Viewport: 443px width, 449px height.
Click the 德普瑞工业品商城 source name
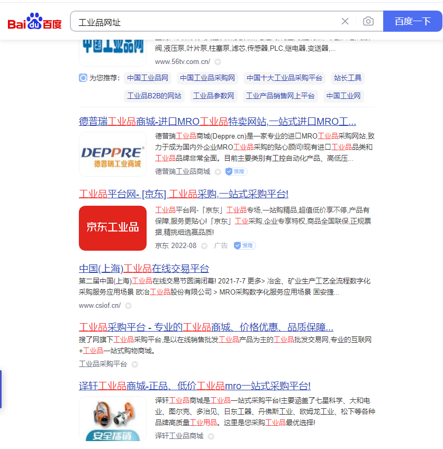pyautogui.click(x=183, y=171)
